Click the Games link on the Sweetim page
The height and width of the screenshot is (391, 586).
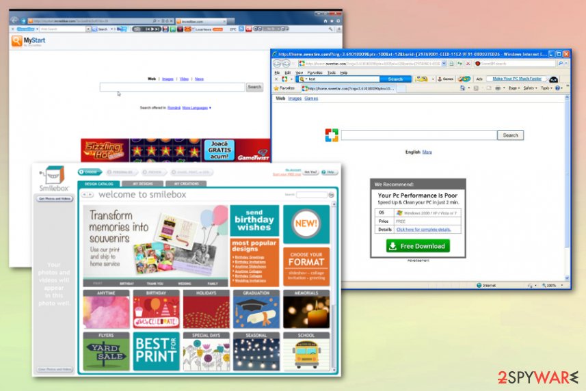311,98
